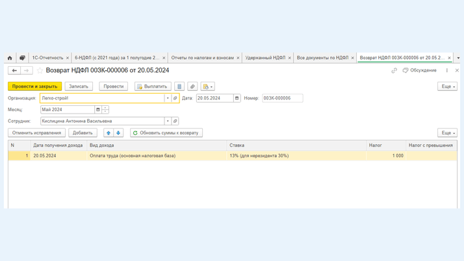Image resolution: width=464 pixels, height=261 pixels.
Task: Open the top Еще dropdown menu
Action: pyautogui.click(x=447, y=86)
